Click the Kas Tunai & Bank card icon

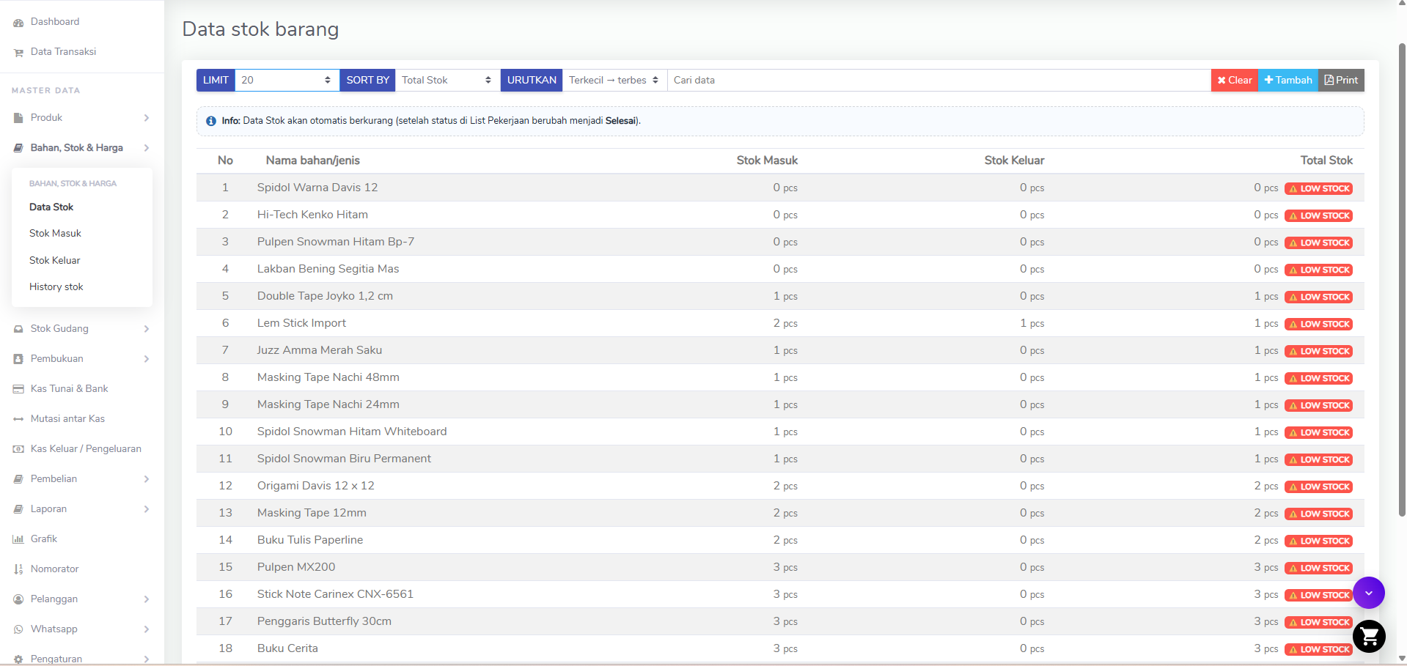click(18, 389)
